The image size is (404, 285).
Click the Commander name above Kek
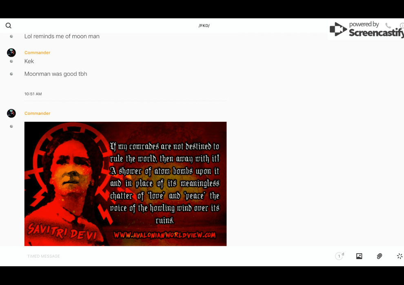click(37, 53)
